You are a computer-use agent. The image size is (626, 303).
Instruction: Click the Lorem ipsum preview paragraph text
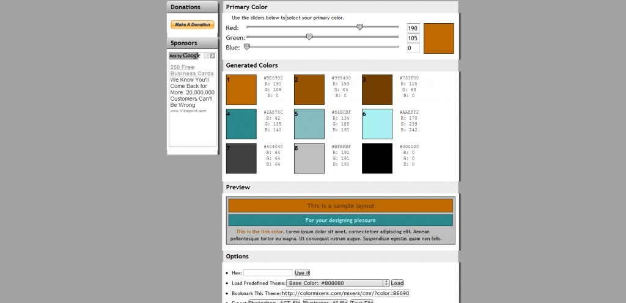[x=336, y=235]
